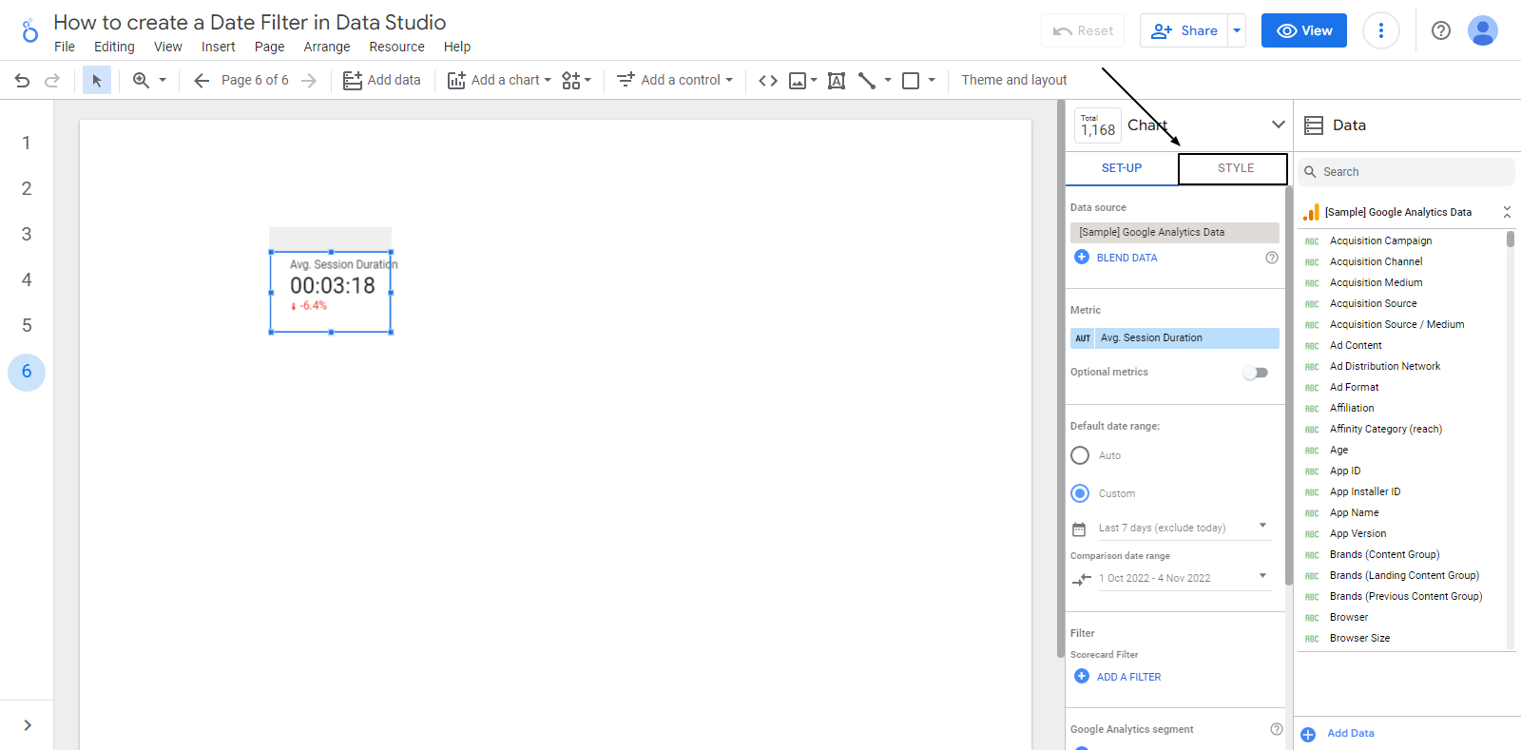The width and height of the screenshot is (1521, 750).
Task: Open the Arrange menu
Action: pos(327,47)
